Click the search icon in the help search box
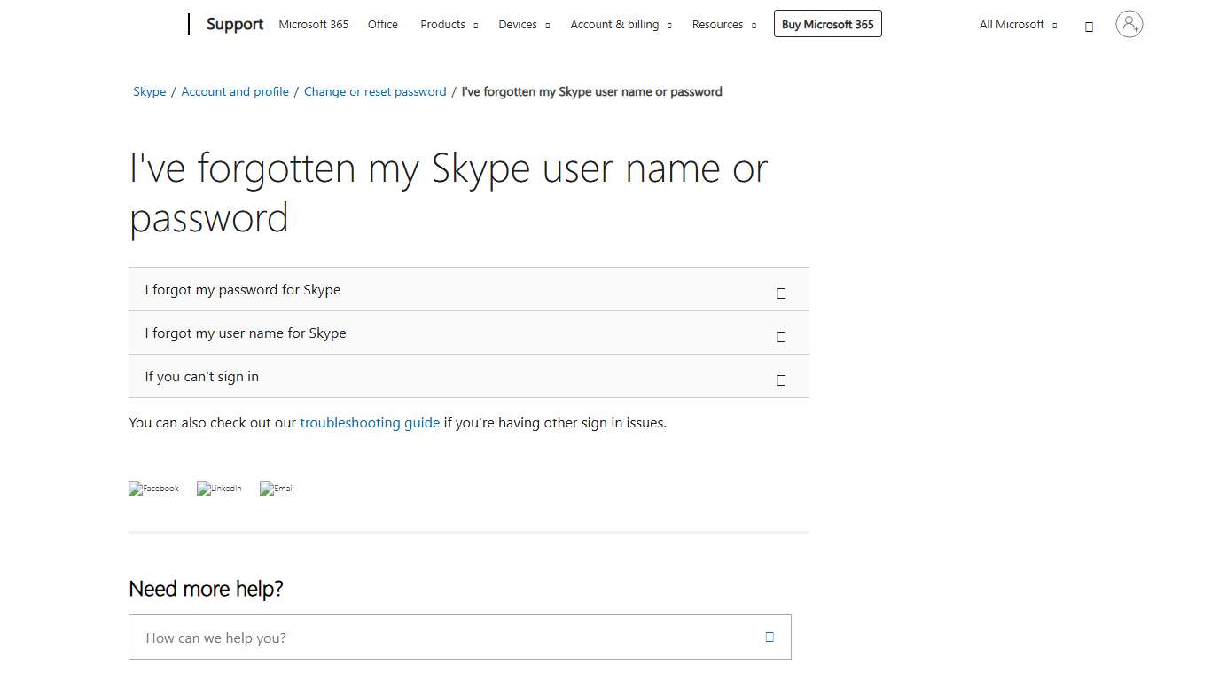Viewport: 1211px width, 681px height. tap(768, 637)
